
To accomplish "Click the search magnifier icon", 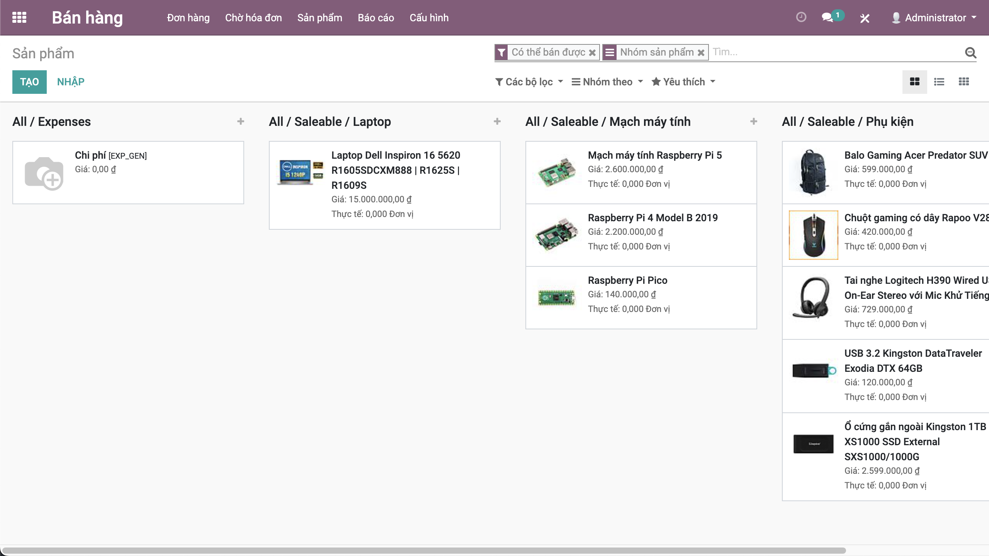I will tap(970, 53).
